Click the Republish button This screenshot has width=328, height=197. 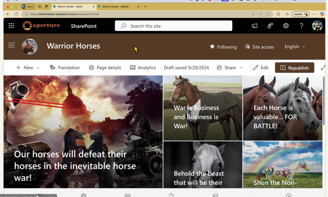(x=295, y=68)
